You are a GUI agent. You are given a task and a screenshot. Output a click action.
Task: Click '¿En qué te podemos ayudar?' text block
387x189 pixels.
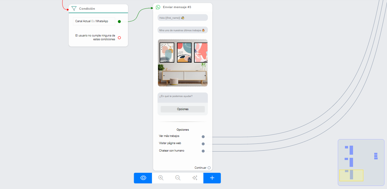(x=183, y=96)
